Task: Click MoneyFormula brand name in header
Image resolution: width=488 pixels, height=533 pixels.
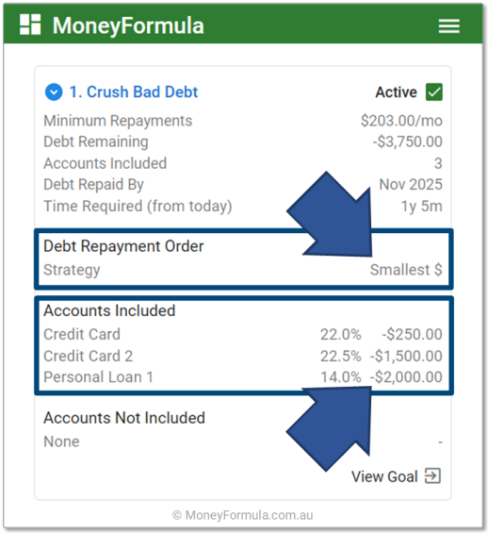Action: (x=128, y=25)
